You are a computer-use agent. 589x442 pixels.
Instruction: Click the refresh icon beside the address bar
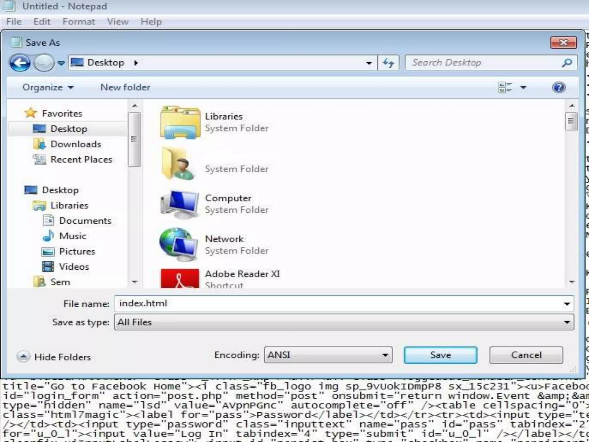pos(388,63)
